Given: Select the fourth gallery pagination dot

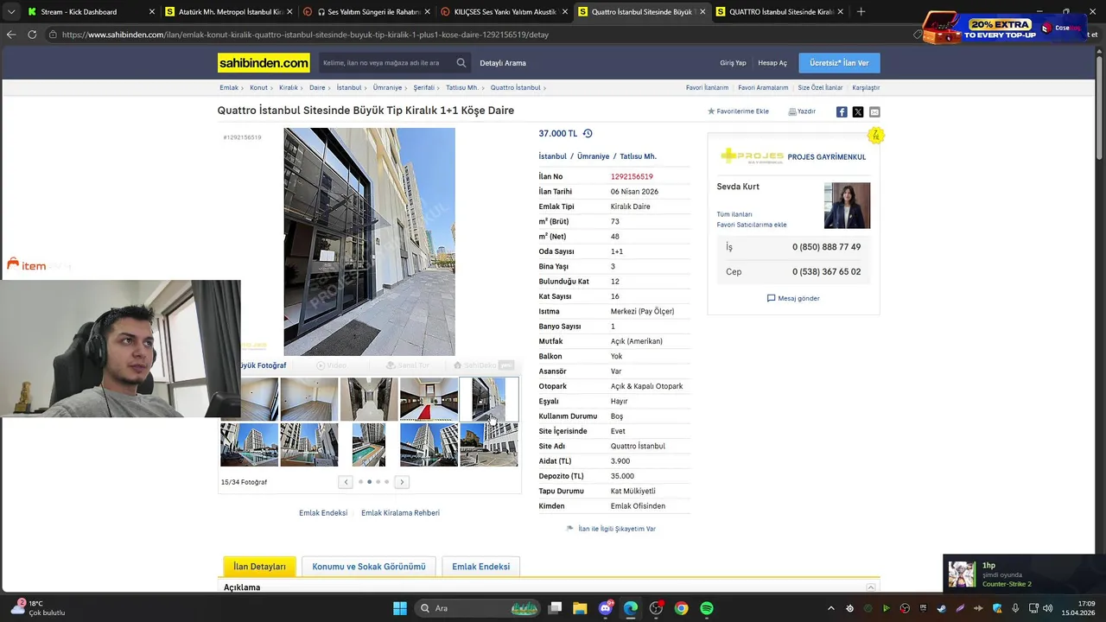Looking at the screenshot, I should (386, 482).
